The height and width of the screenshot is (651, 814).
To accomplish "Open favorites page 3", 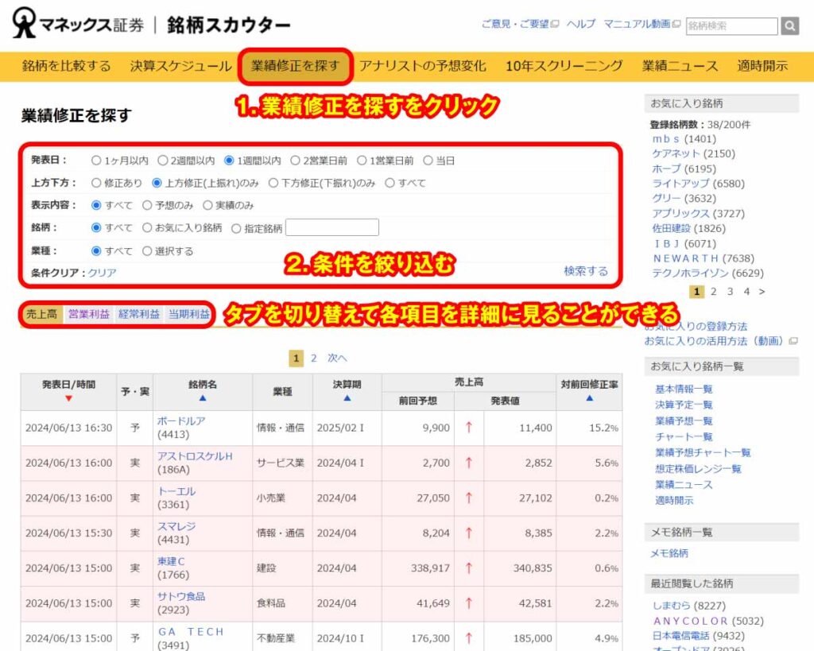I will pyautogui.click(x=730, y=292).
